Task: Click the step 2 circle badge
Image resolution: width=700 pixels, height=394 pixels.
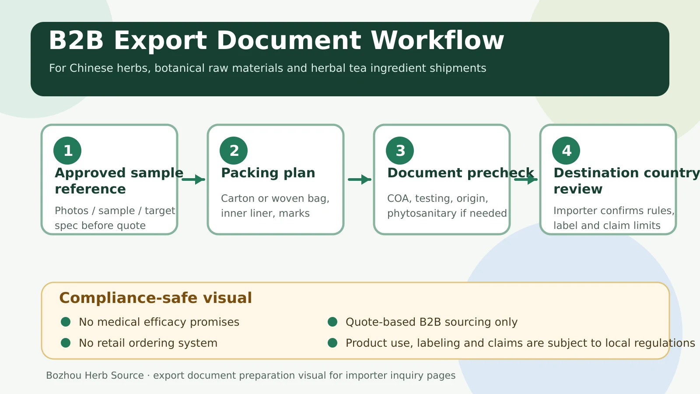Action: (x=234, y=151)
